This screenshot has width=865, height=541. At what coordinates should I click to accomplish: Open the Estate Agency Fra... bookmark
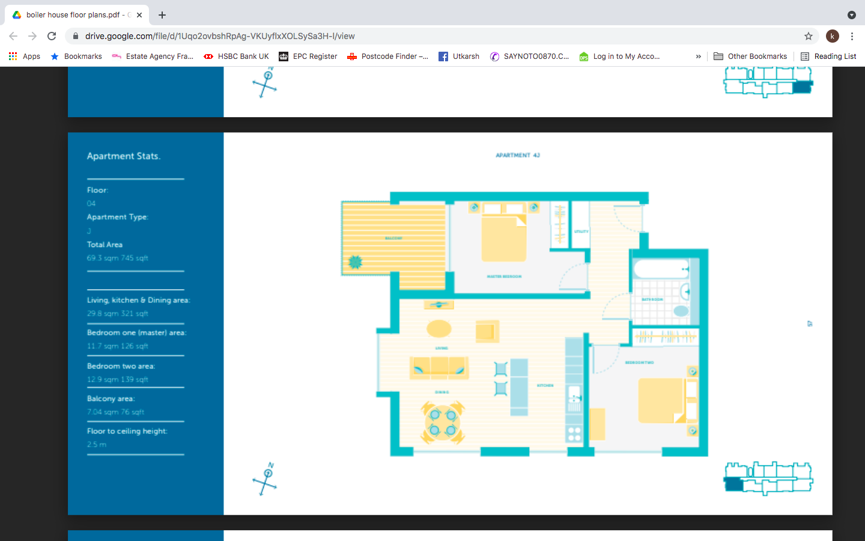[x=153, y=57]
